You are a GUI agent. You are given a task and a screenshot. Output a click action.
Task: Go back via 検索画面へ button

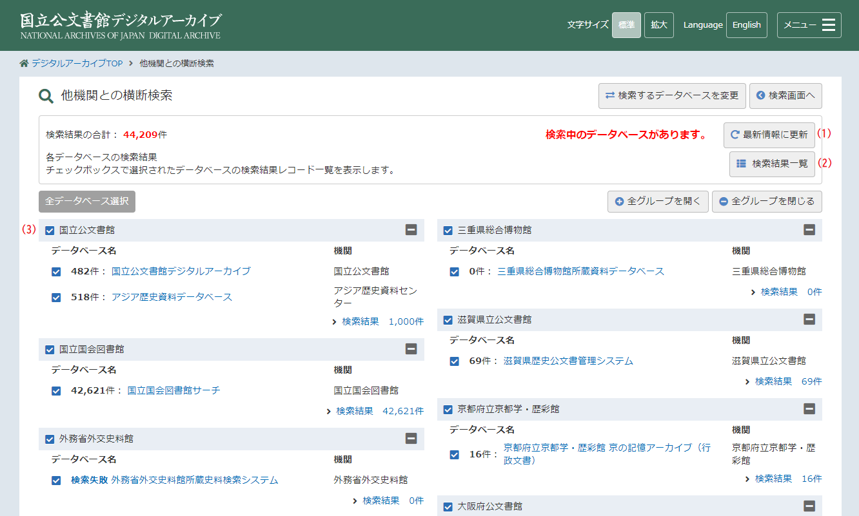(785, 95)
